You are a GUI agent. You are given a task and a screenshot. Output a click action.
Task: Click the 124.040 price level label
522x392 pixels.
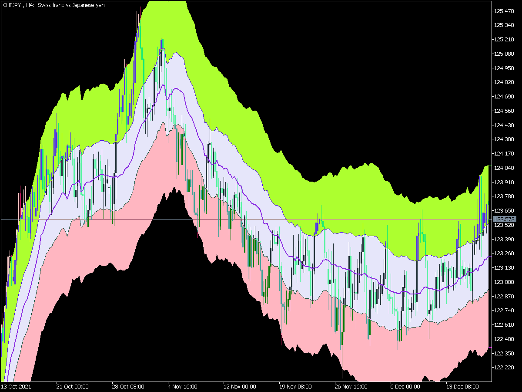coord(505,168)
